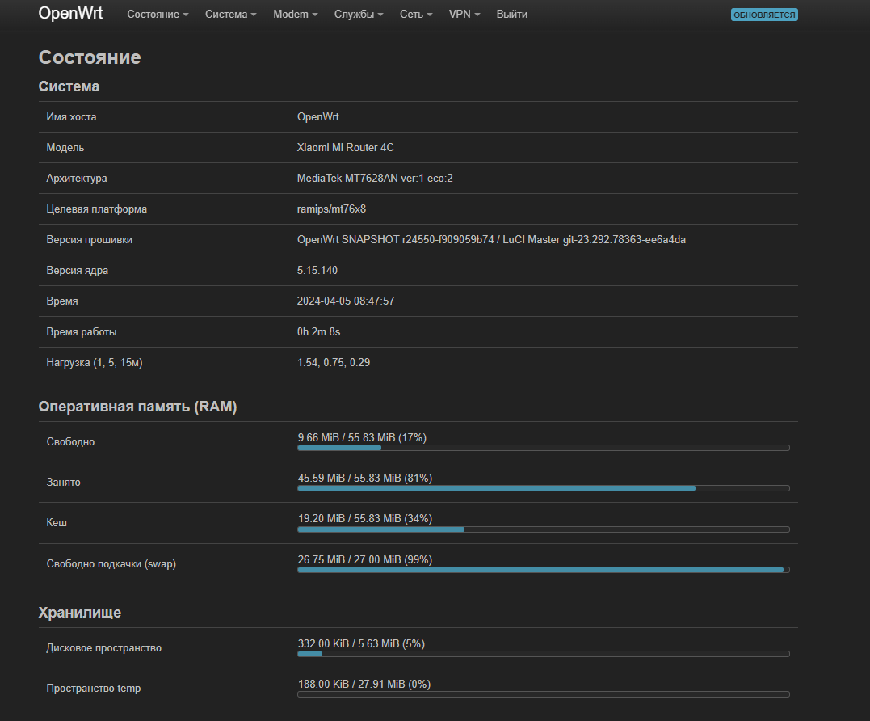Viewport: 870px width, 721px height.
Task: Click Выйти to log out
Action: [x=511, y=14]
